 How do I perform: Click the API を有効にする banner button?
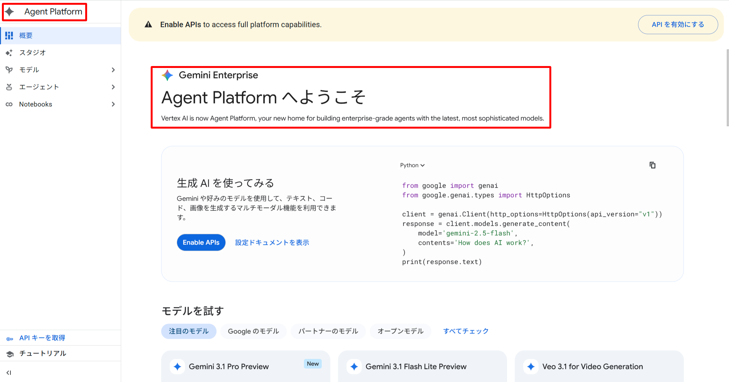point(677,24)
